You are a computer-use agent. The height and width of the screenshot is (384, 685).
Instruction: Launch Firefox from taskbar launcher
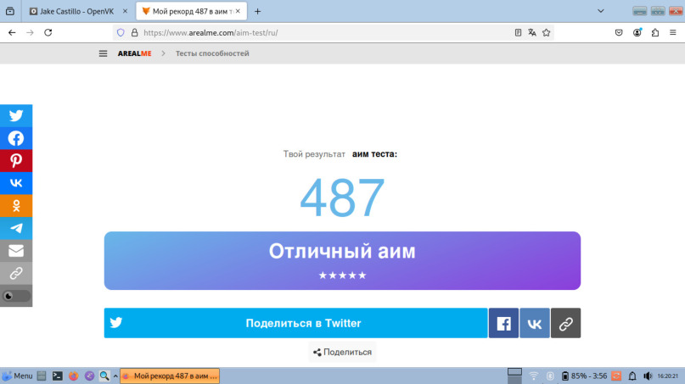click(73, 376)
